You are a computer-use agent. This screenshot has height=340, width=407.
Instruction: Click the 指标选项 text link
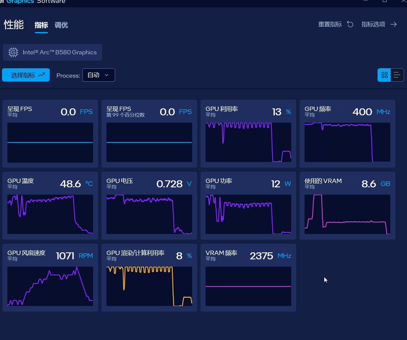point(373,24)
